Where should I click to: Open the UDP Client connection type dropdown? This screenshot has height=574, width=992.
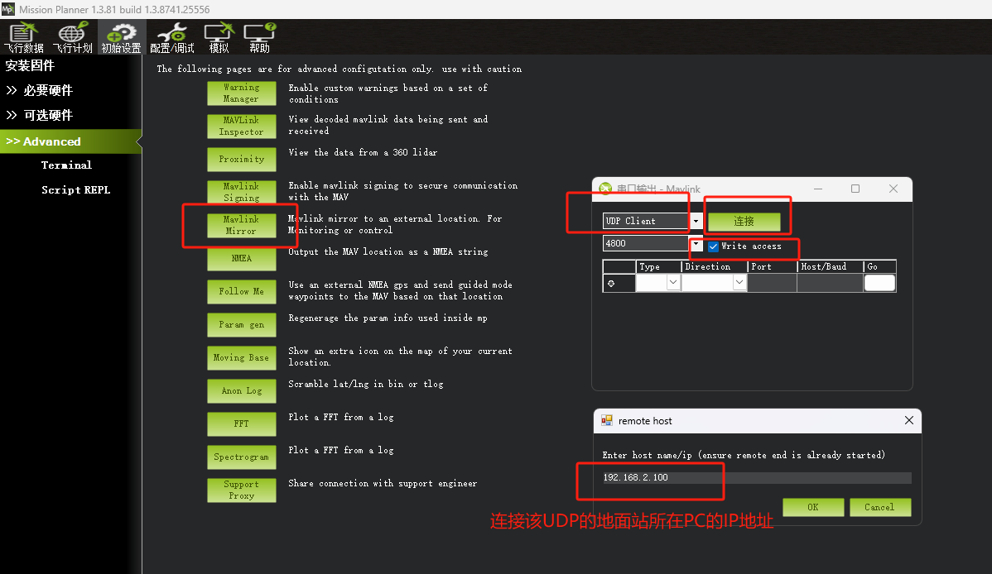coord(696,221)
